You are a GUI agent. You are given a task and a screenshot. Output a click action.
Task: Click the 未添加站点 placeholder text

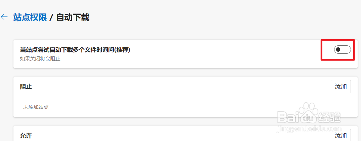(x=36, y=107)
